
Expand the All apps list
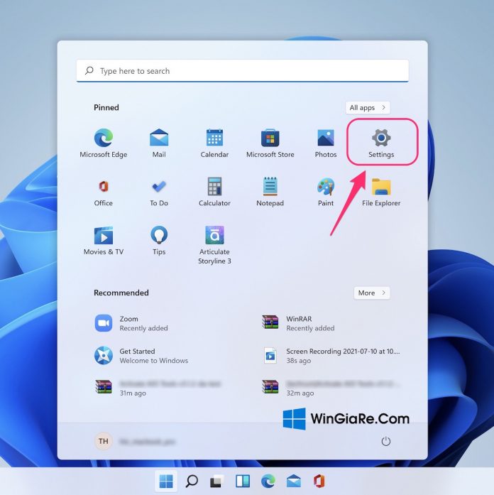coord(368,108)
